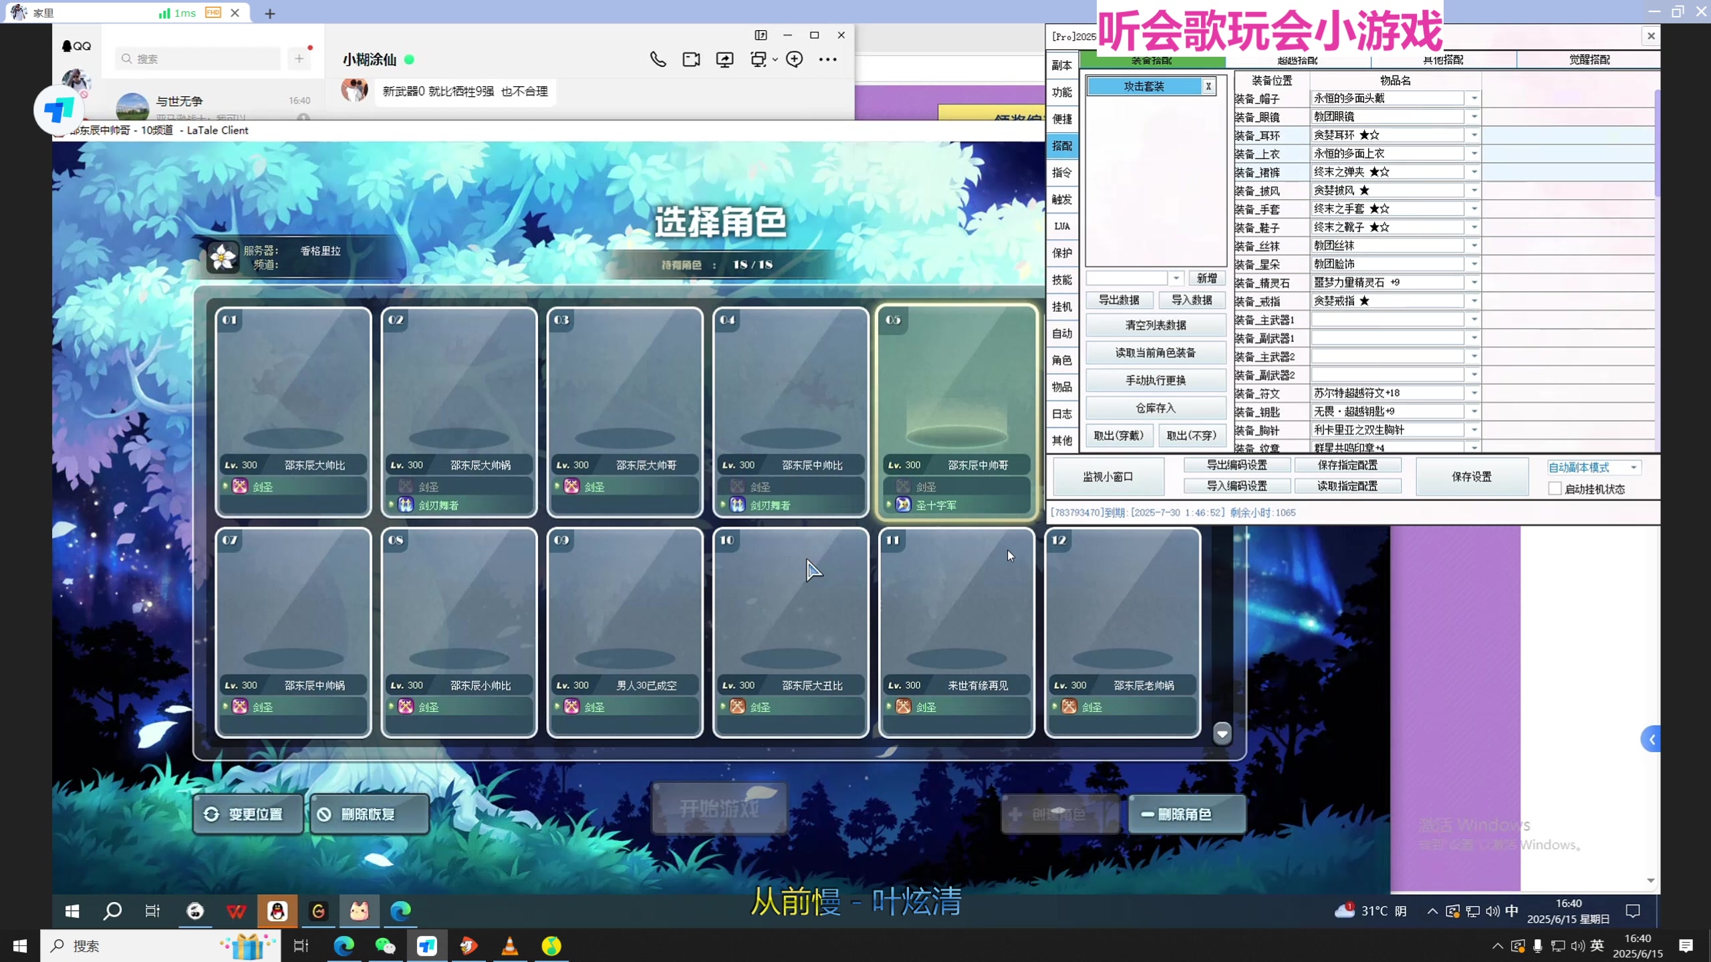Switch to the 副本 side tab

[x=1062, y=65]
